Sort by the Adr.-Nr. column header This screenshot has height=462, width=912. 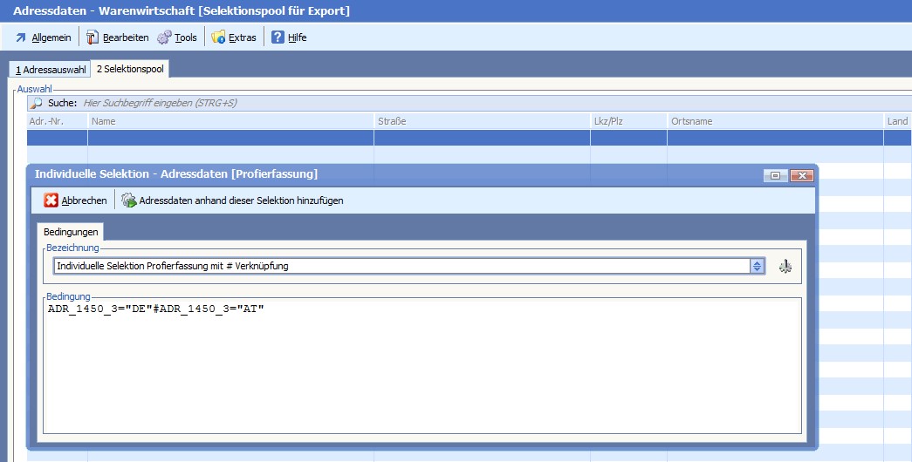tap(57, 121)
